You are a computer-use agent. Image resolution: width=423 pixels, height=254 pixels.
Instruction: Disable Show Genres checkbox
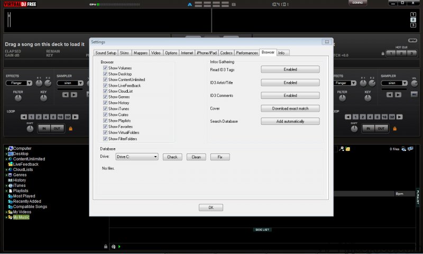(105, 97)
